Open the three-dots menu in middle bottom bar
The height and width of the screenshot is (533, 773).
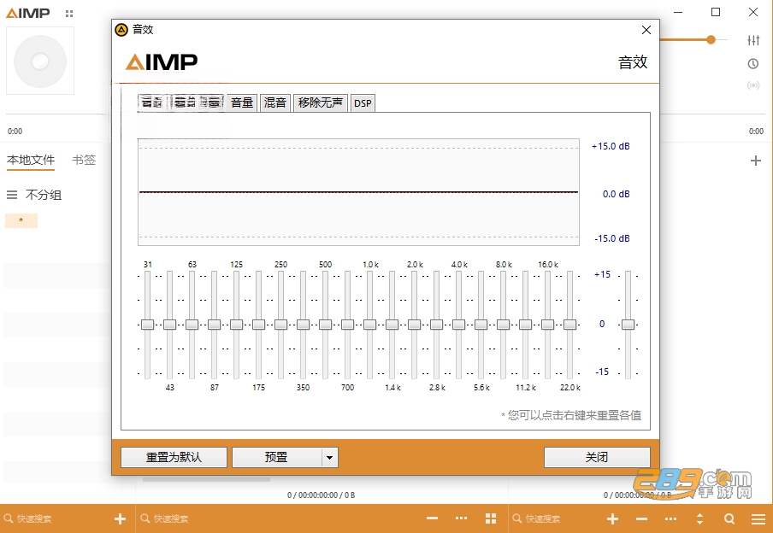pyautogui.click(x=461, y=518)
